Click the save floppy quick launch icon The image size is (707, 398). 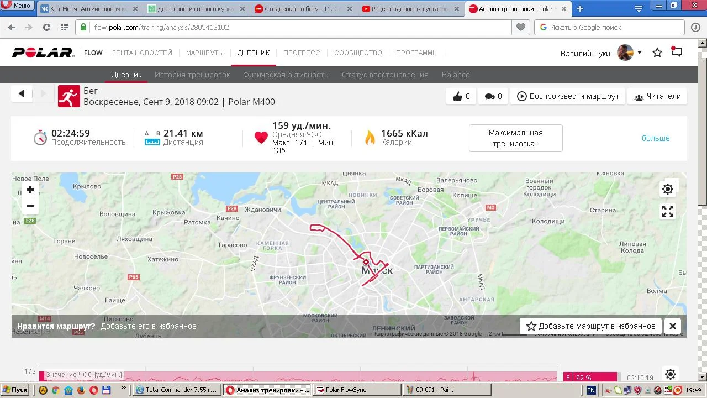click(x=107, y=390)
